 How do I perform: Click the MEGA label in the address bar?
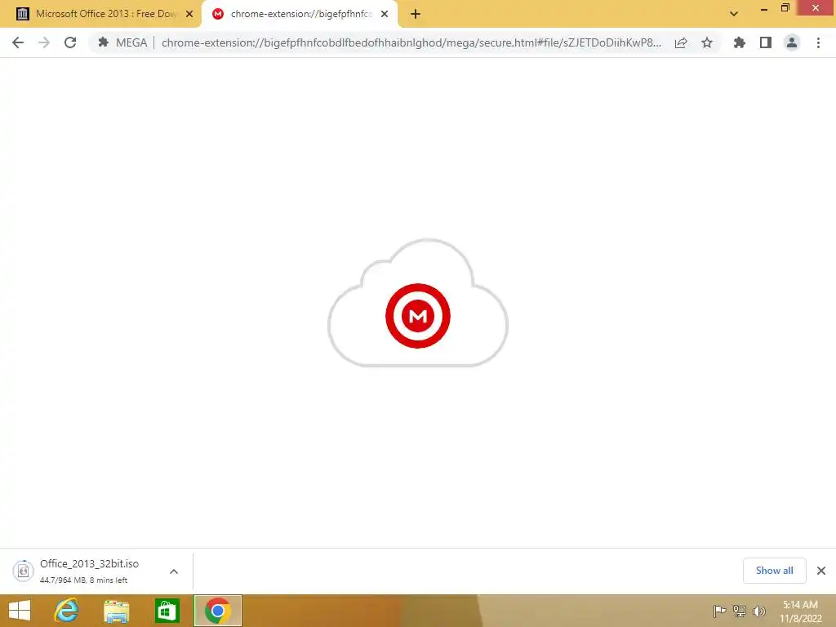131,42
